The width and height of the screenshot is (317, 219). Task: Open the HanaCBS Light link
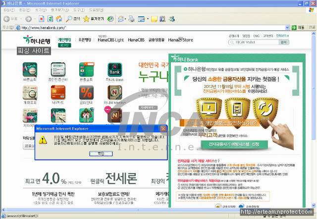(110, 40)
